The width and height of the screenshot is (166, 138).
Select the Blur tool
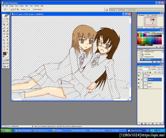4,37
